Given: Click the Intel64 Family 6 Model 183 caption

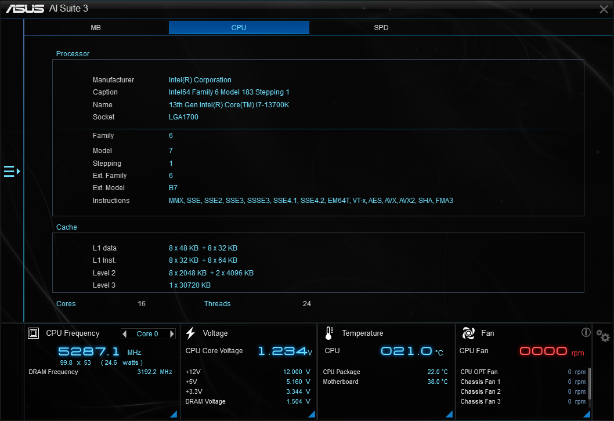Looking at the screenshot, I should click(x=229, y=92).
